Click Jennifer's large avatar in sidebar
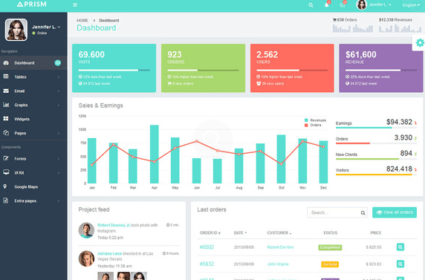The width and height of the screenshot is (425, 280). point(16,30)
